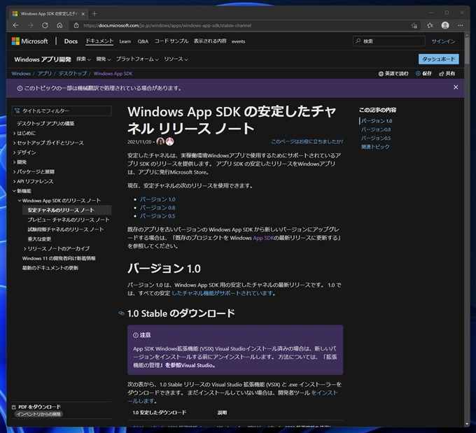Open events in top navigation

pos(238,41)
